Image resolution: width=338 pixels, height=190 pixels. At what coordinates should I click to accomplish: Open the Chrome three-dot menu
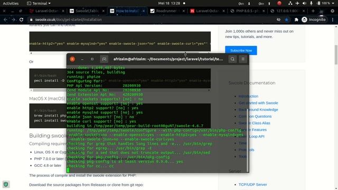pos(333,20)
